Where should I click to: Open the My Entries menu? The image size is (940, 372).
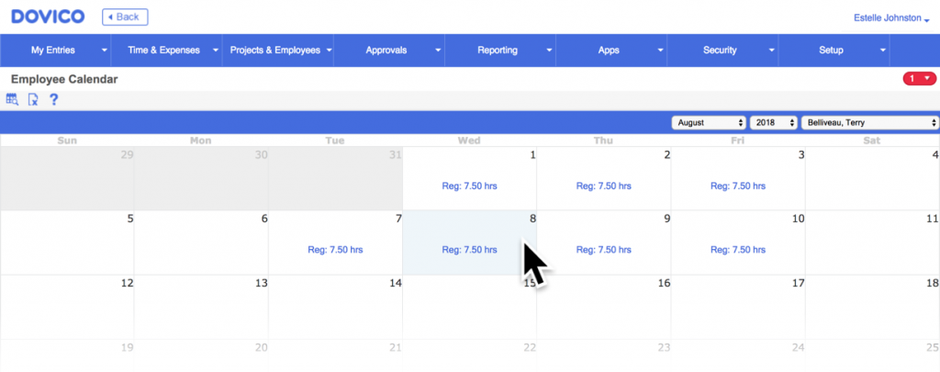coord(56,51)
